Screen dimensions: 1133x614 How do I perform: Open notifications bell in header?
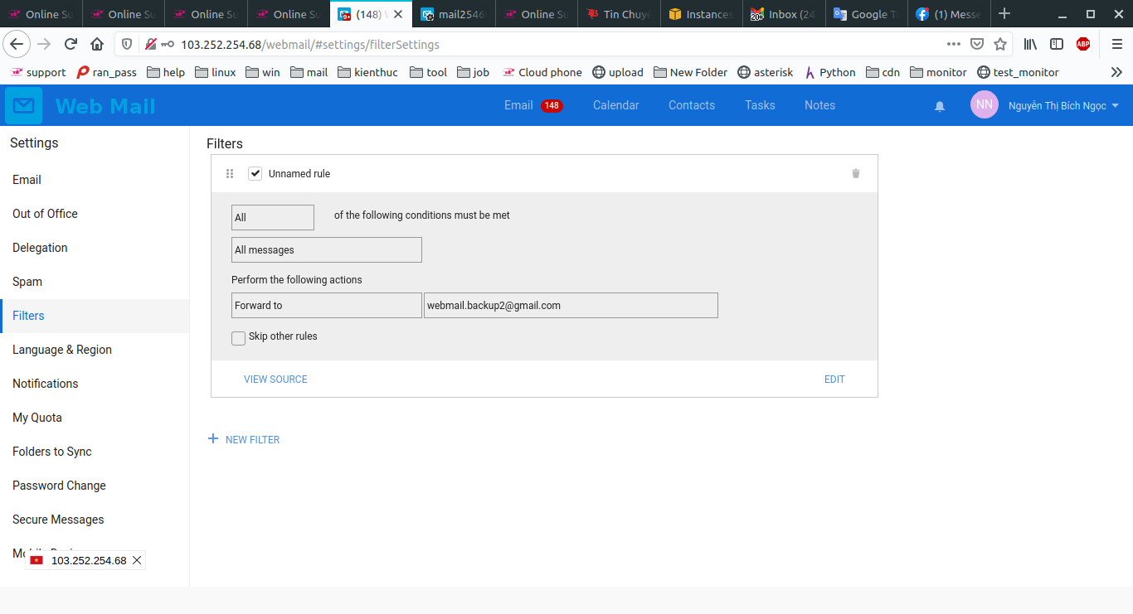[940, 106]
